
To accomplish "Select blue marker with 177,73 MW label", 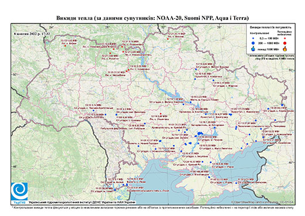I will [230, 114].
